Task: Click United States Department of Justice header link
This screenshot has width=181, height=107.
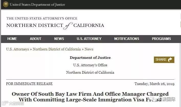Action: (37, 5)
